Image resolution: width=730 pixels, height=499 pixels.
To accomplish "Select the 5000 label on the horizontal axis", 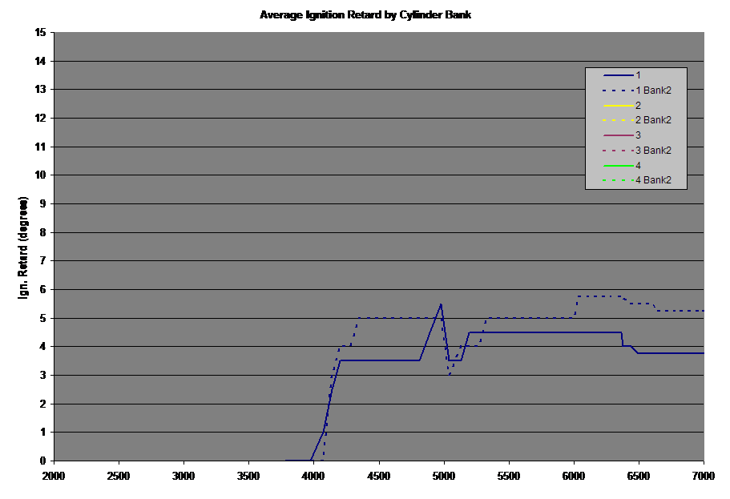I will pos(443,476).
